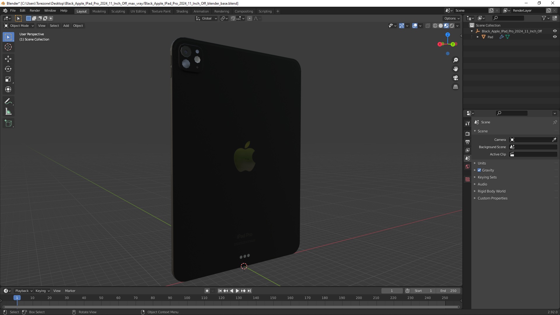Toggle proportional editing button
This screenshot has width=560, height=315.
250,18
